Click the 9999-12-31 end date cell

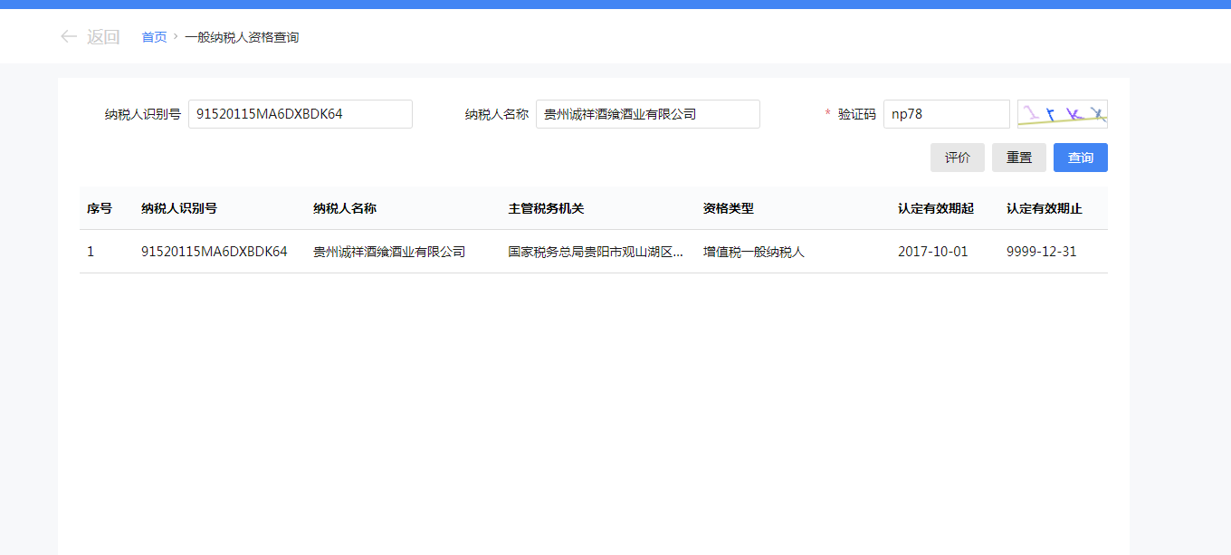pos(1041,252)
